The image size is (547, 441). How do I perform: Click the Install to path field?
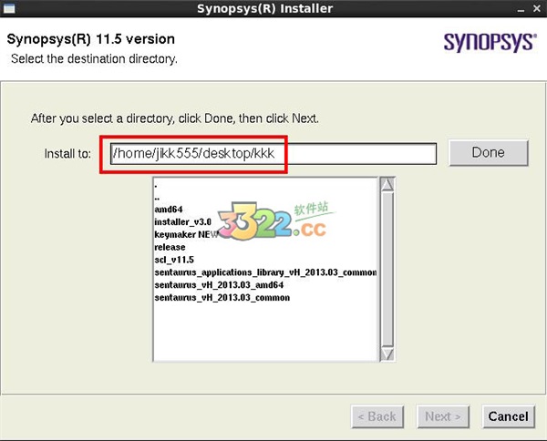click(x=273, y=153)
